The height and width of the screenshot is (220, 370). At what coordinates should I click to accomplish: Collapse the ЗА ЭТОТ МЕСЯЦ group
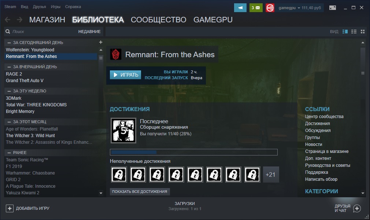click(x=9, y=122)
